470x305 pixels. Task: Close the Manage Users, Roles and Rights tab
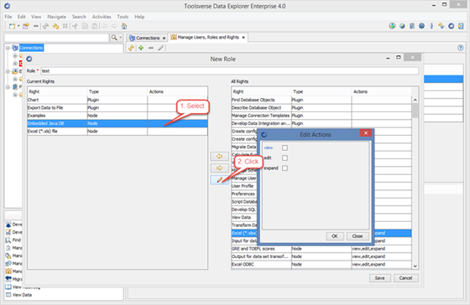pyautogui.click(x=243, y=38)
